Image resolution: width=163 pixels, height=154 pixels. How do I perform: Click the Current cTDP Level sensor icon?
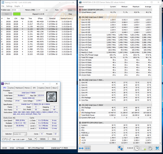pyautogui.click(x=80, y=118)
